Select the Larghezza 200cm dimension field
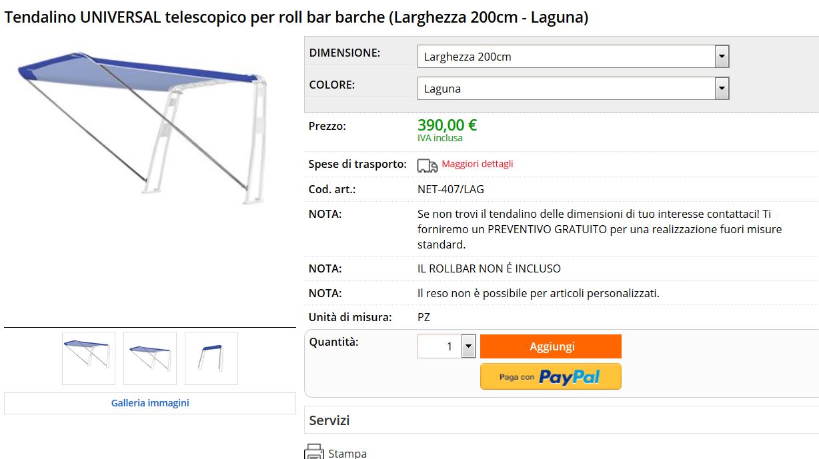Screen dimensions: 819x459 (574, 57)
